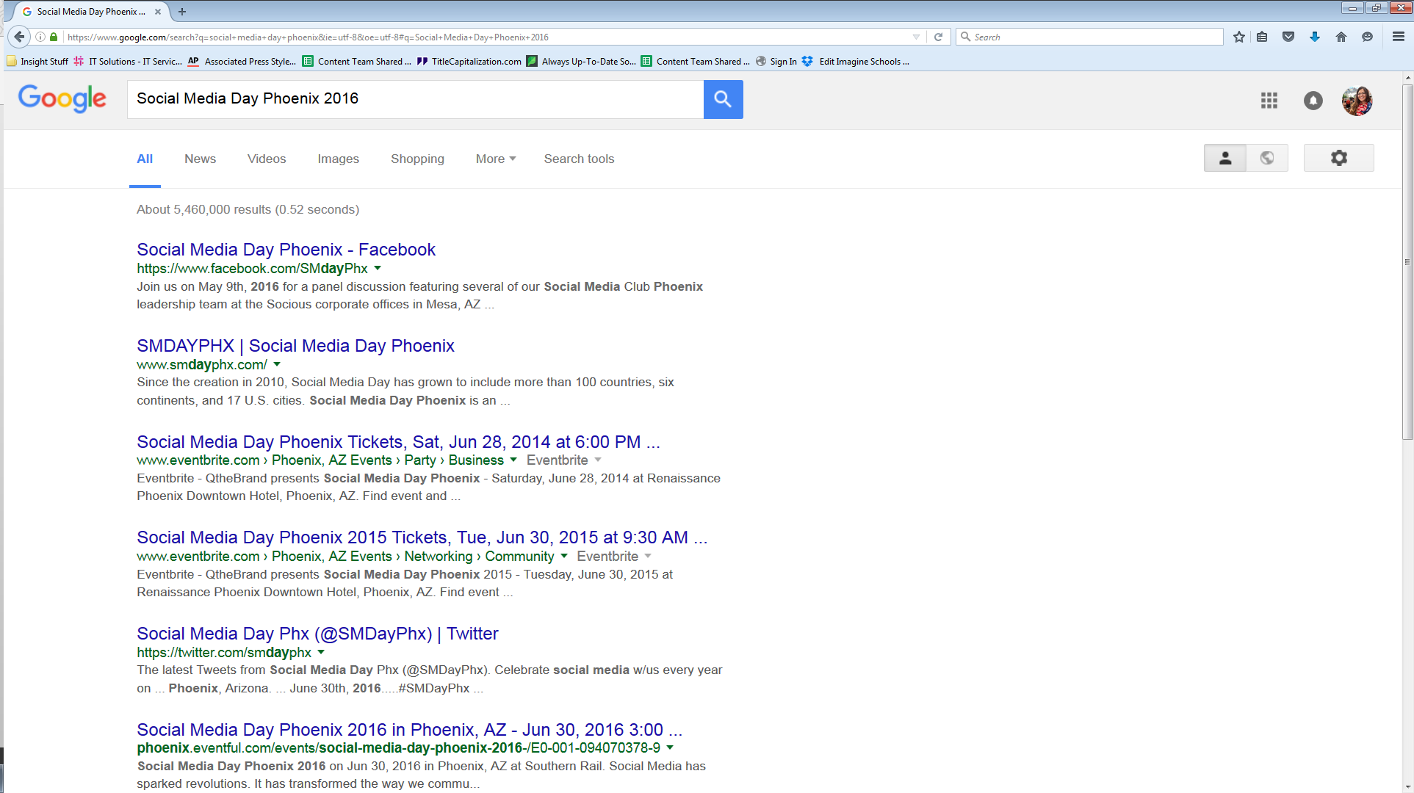The height and width of the screenshot is (793, 1414).
Task: Go to Firefox home page icon
Action: point(1341,37)
